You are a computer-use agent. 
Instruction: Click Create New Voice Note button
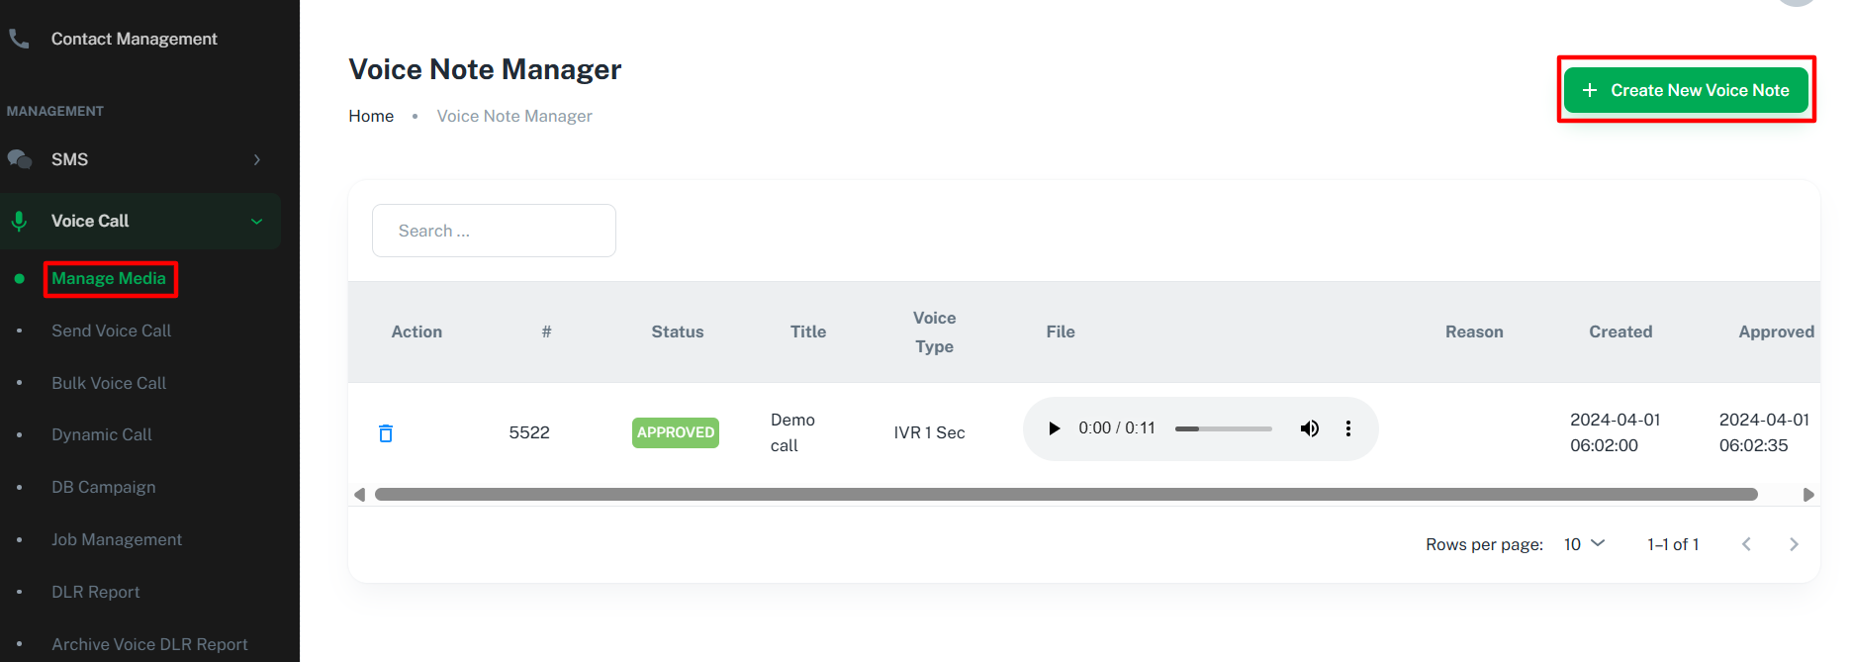point(1686,90)
